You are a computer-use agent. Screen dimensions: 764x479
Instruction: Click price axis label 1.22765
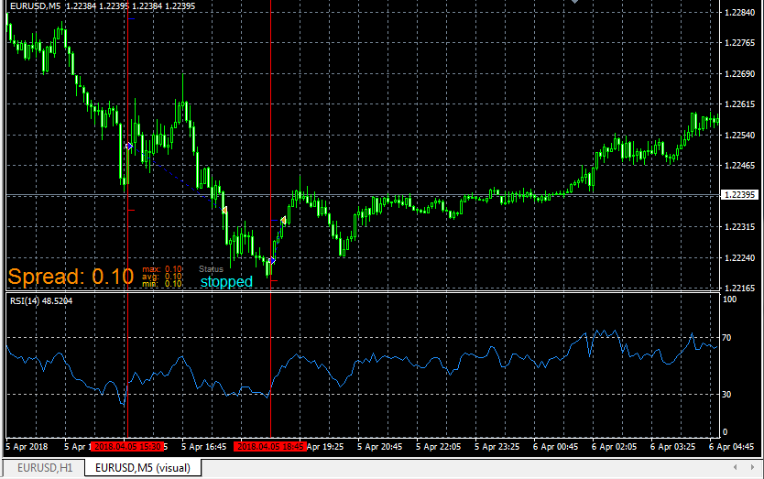coord(739,43)
